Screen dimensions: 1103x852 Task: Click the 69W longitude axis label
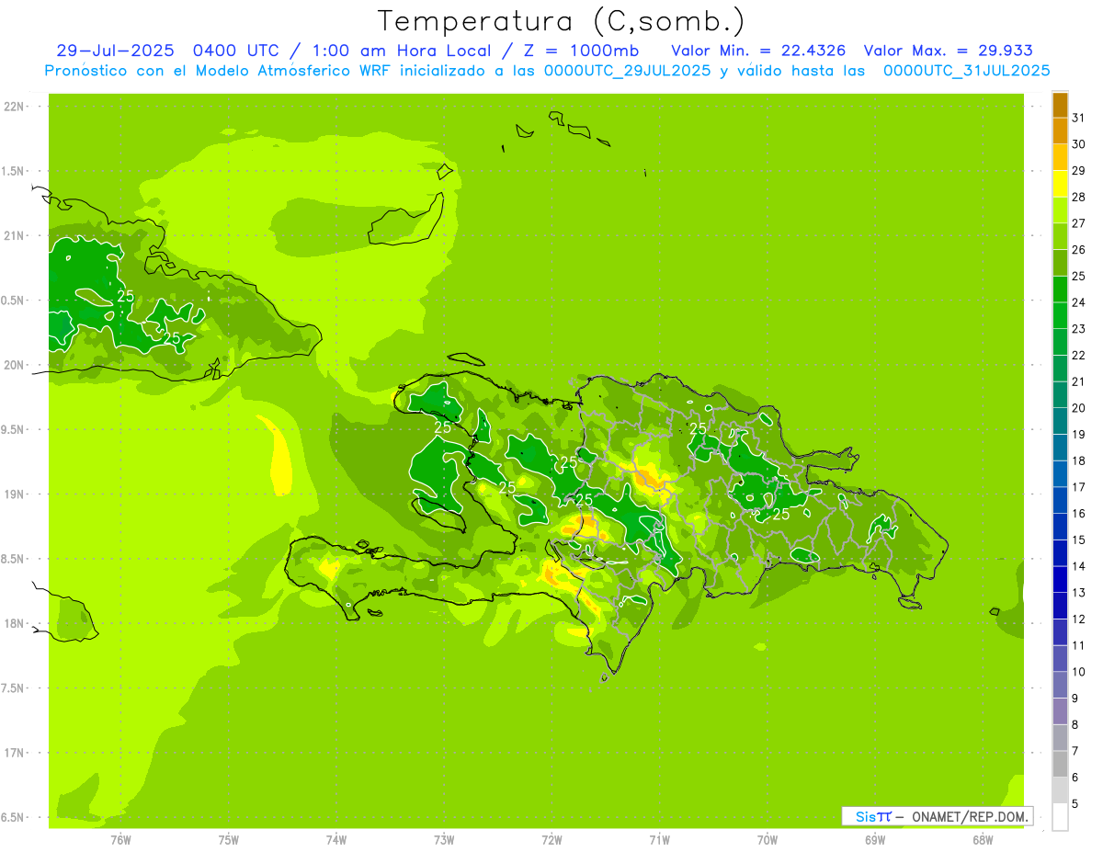tap(875, 839)
